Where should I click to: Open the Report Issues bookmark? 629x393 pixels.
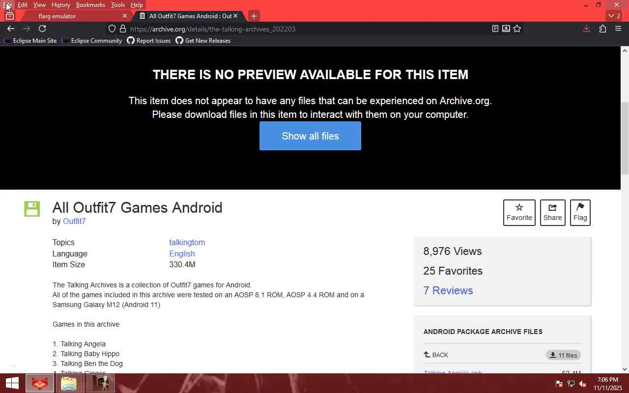148,41
